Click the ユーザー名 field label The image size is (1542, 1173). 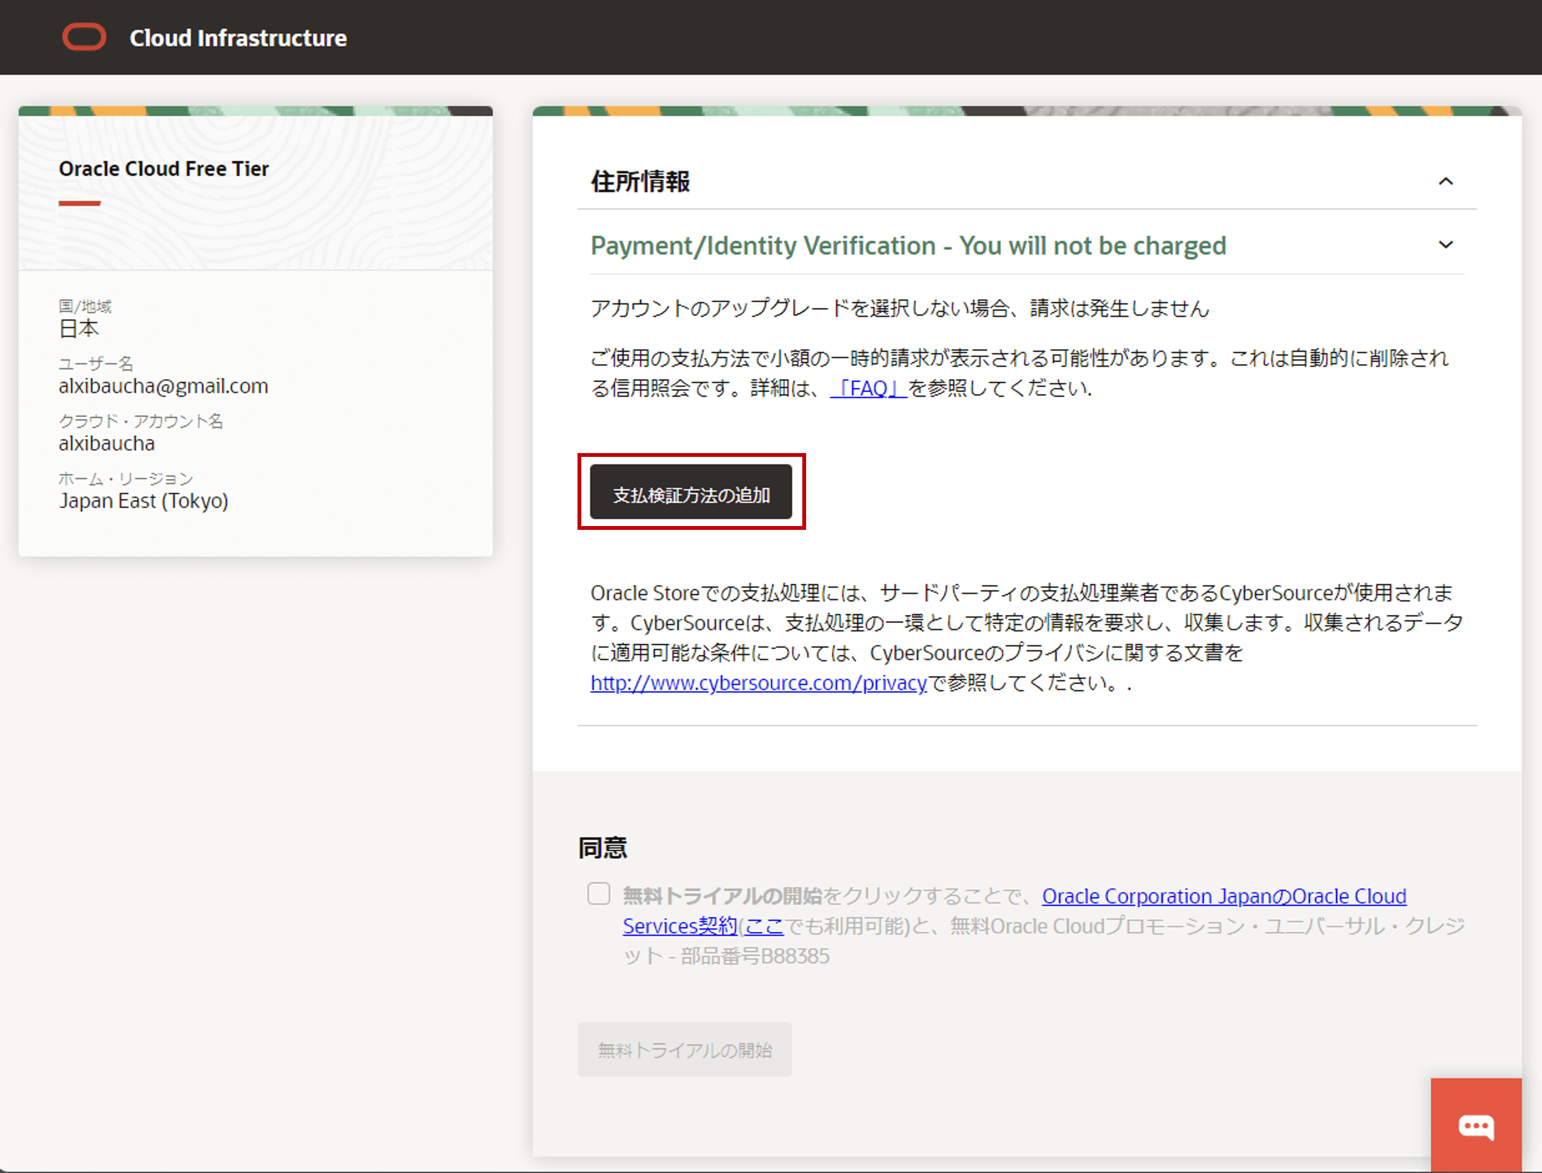(96, 363)
